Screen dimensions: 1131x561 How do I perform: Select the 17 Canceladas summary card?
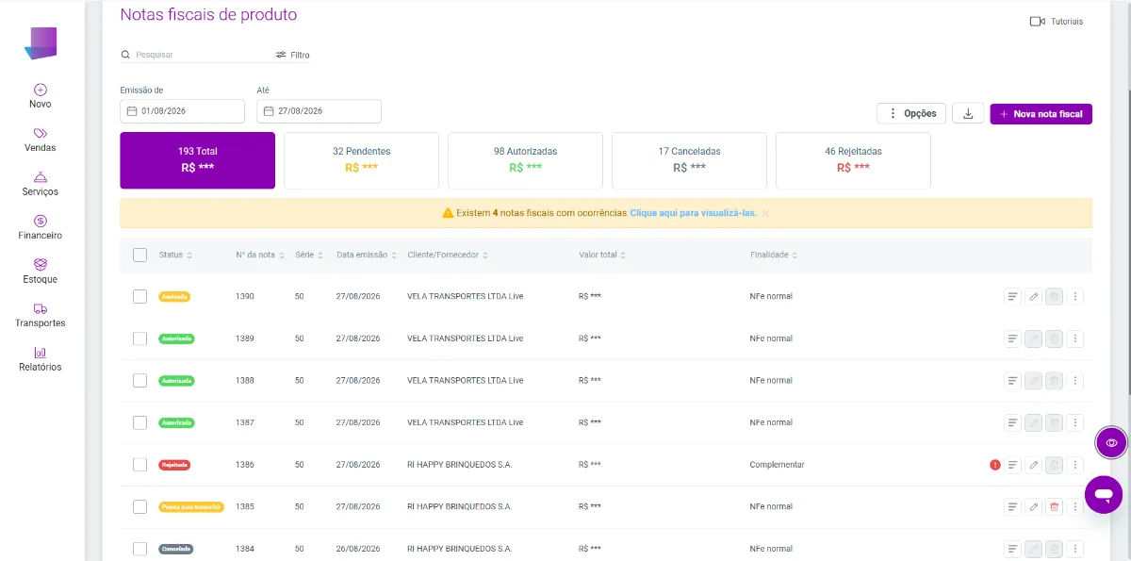pyautogui.click(x=689, y=160)
